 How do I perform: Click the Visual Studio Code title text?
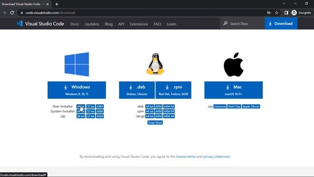tap(45, 24)
